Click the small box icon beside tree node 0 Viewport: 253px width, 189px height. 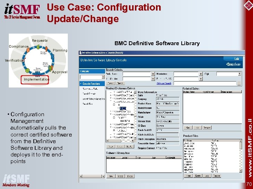[114, 105]
